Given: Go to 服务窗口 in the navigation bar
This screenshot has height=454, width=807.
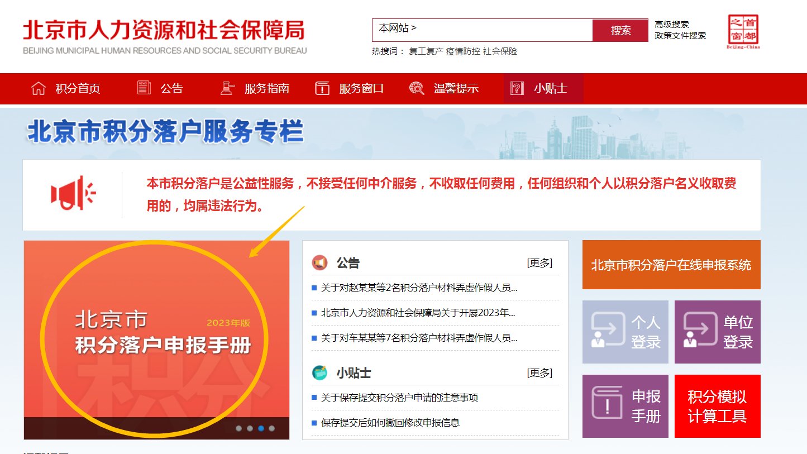Looking at the screenshot, I should tap(361, 88).
